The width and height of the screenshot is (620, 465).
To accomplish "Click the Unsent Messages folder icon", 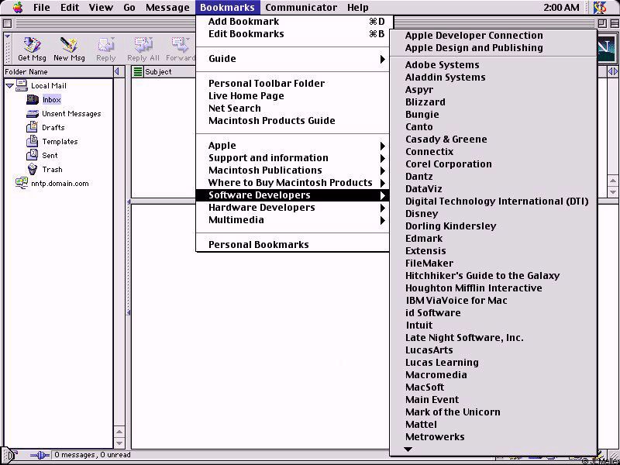I will click(x=33, y=114).
